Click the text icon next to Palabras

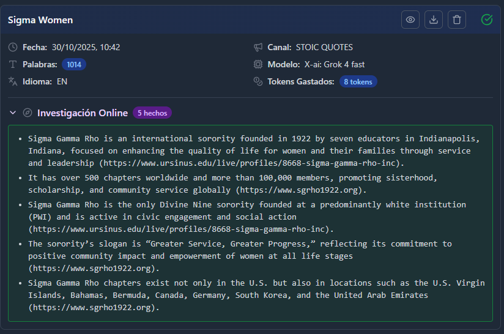tap(13, 64)
